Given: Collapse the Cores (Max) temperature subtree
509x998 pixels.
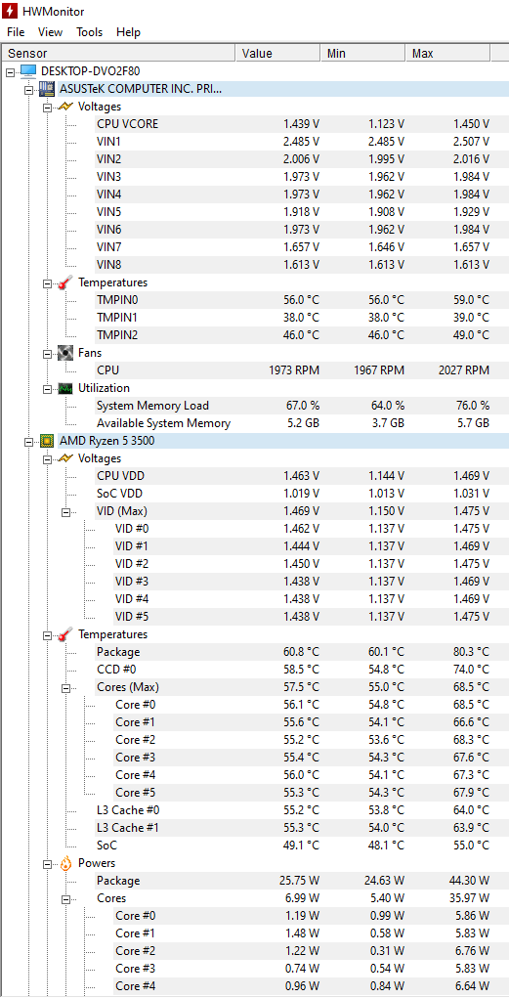Looking at the screenshot, I should (x=65, y=687).
